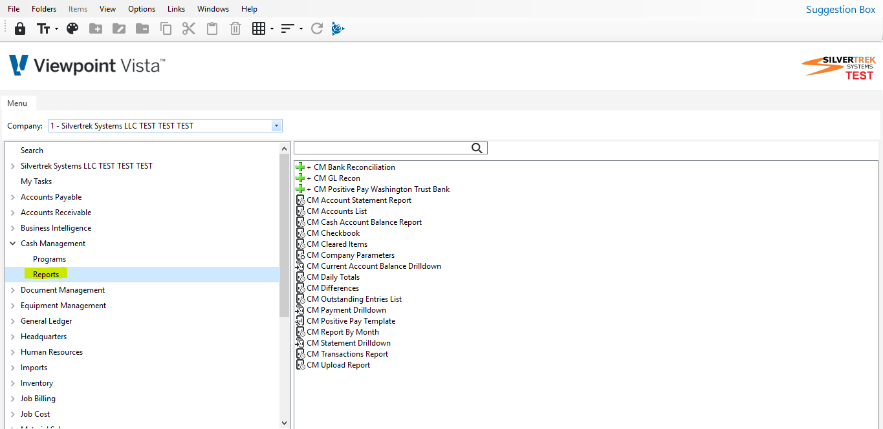Expand the Equipment Management node
The width and height of the screenshot is (883, 429).
(13, 306)
